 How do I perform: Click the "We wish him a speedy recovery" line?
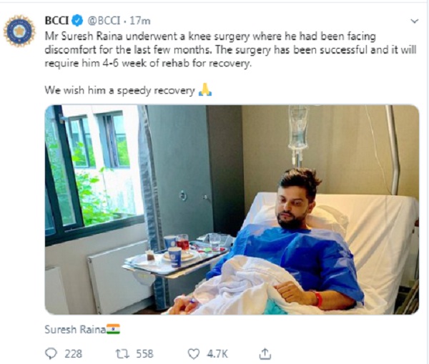tap(119, 92)
